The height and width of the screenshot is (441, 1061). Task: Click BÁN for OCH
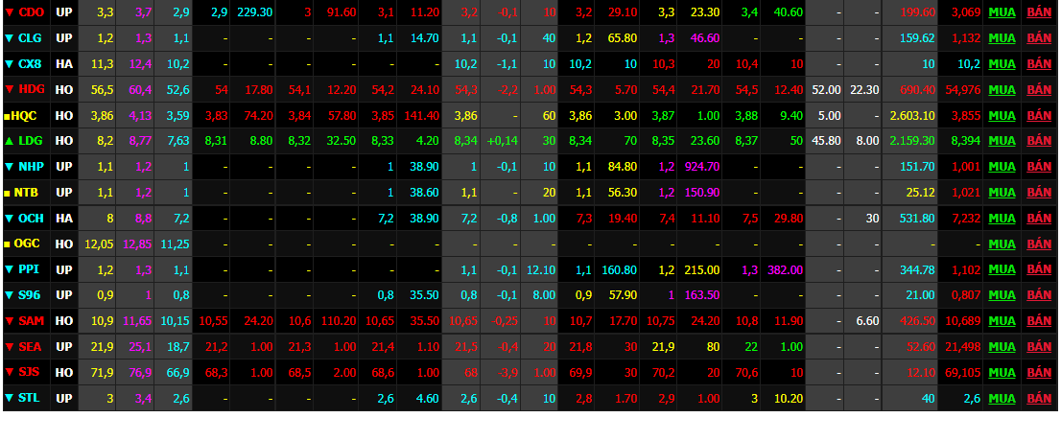pyautogui.click(x=1039, y=218)
